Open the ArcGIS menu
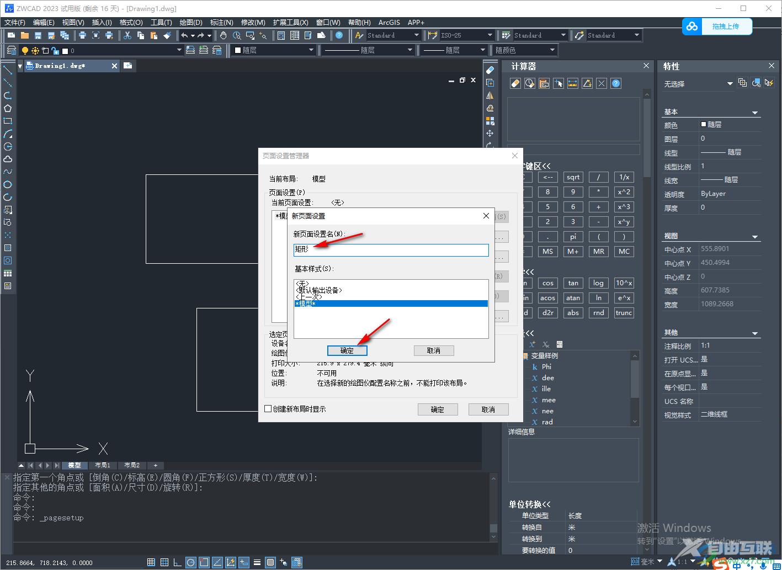This screenshot has width=782, height=570. tap(389, 23)
